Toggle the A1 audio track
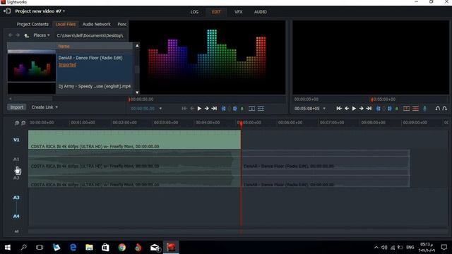 16,159
